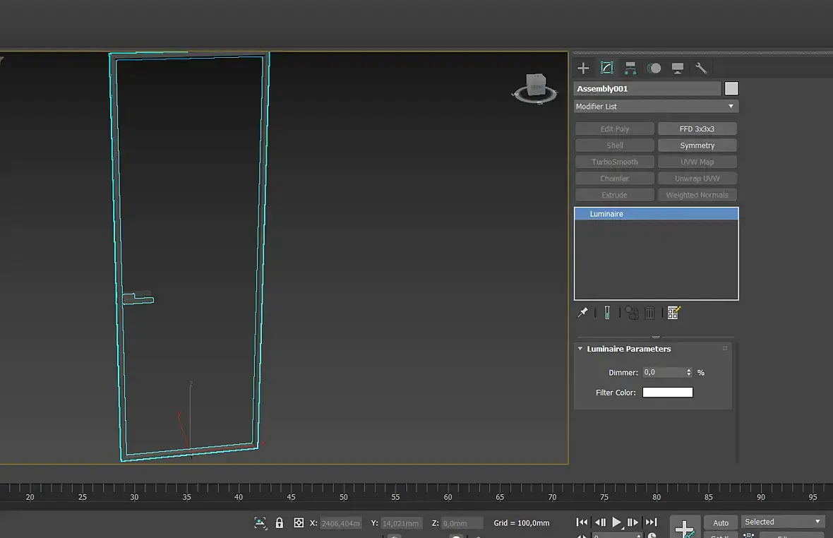Toggle the Selection Lock padlock

280,523
